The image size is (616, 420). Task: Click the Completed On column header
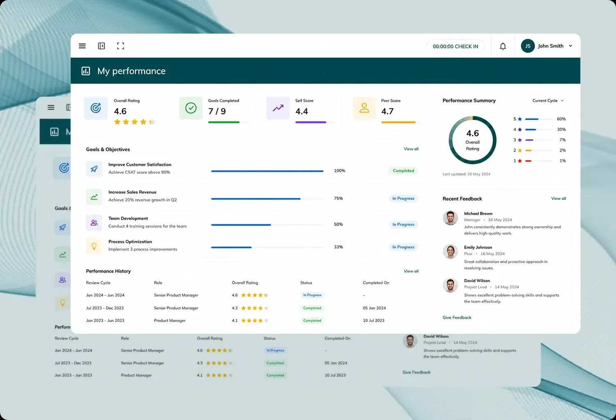pyautogui.click(x=376, y=283)
